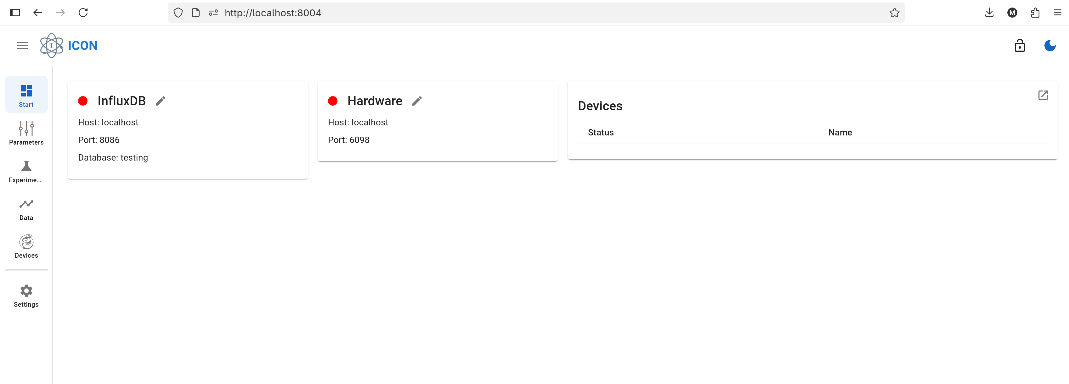Bookmark this page with star icon
The width and height of the screenshot is (1069, 384).
(x=894, y=13)
